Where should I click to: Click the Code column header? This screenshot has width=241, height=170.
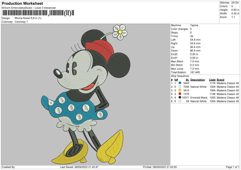point(212,79)
